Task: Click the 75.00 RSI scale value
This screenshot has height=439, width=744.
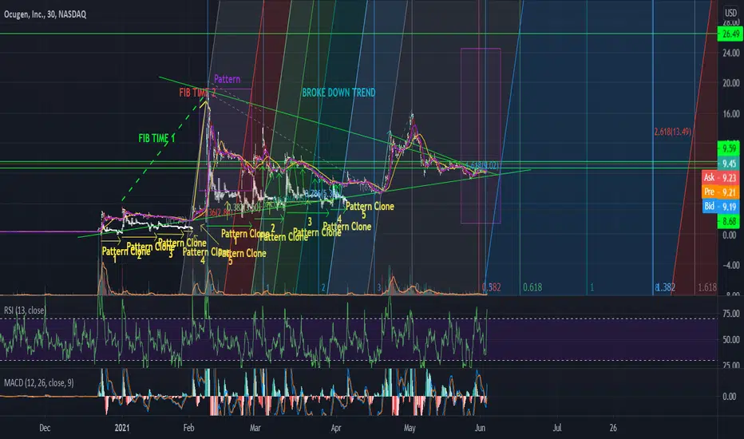Action: click(731, 314)
